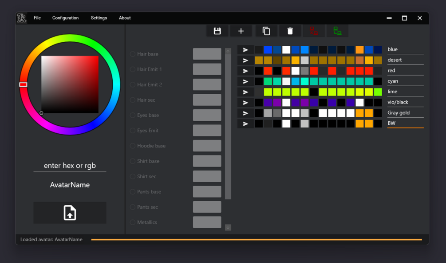
Task: Open the File menu
Action: (37, 18)
